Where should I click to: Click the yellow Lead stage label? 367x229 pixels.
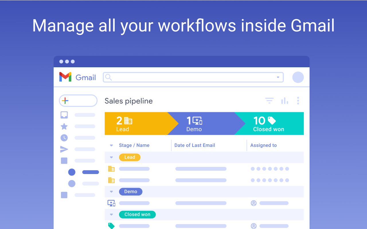click(130, 157)
